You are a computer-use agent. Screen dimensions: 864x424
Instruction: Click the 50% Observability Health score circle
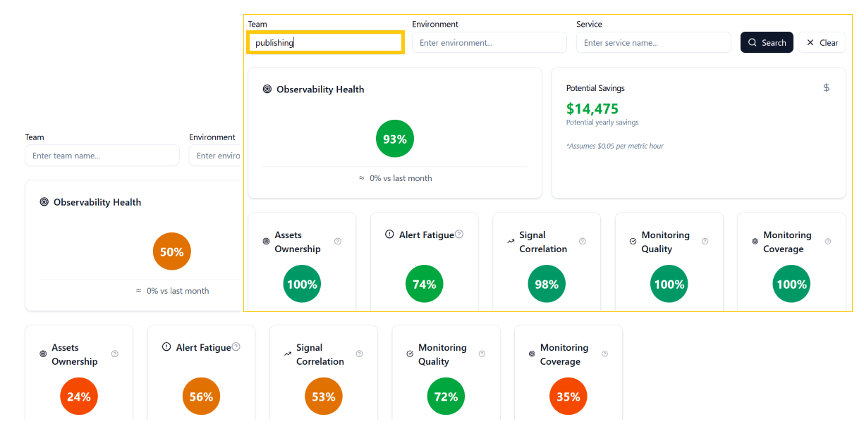[x=172, y=251]
